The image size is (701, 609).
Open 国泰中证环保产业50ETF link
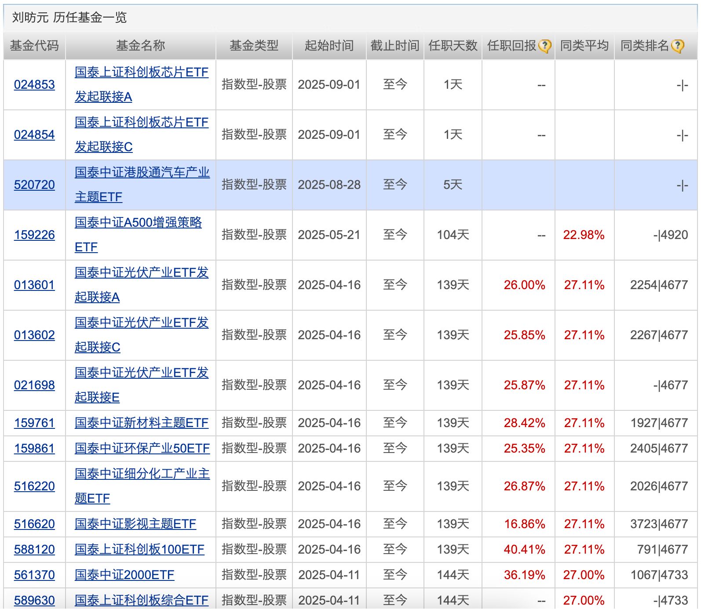[142, 448]
